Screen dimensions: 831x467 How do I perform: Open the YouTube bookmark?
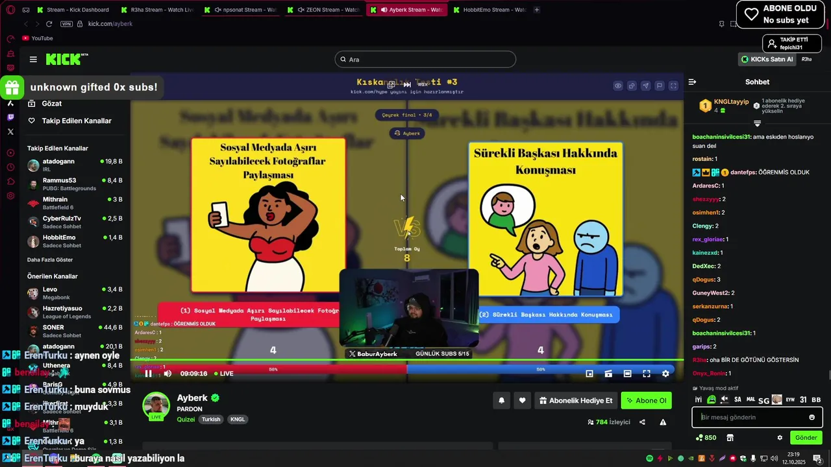tap(38, 38)
